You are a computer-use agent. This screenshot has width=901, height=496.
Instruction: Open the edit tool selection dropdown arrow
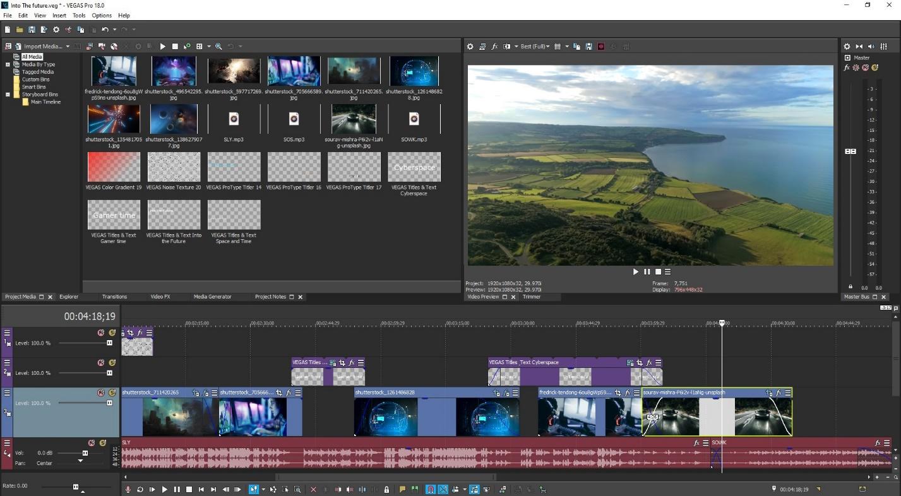(263, 489)
